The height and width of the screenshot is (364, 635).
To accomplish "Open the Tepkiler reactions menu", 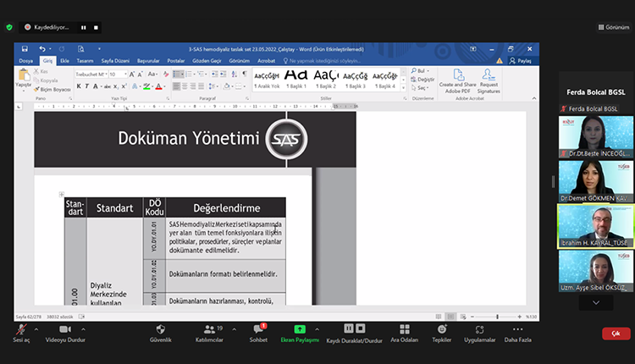I will (442, 328).
